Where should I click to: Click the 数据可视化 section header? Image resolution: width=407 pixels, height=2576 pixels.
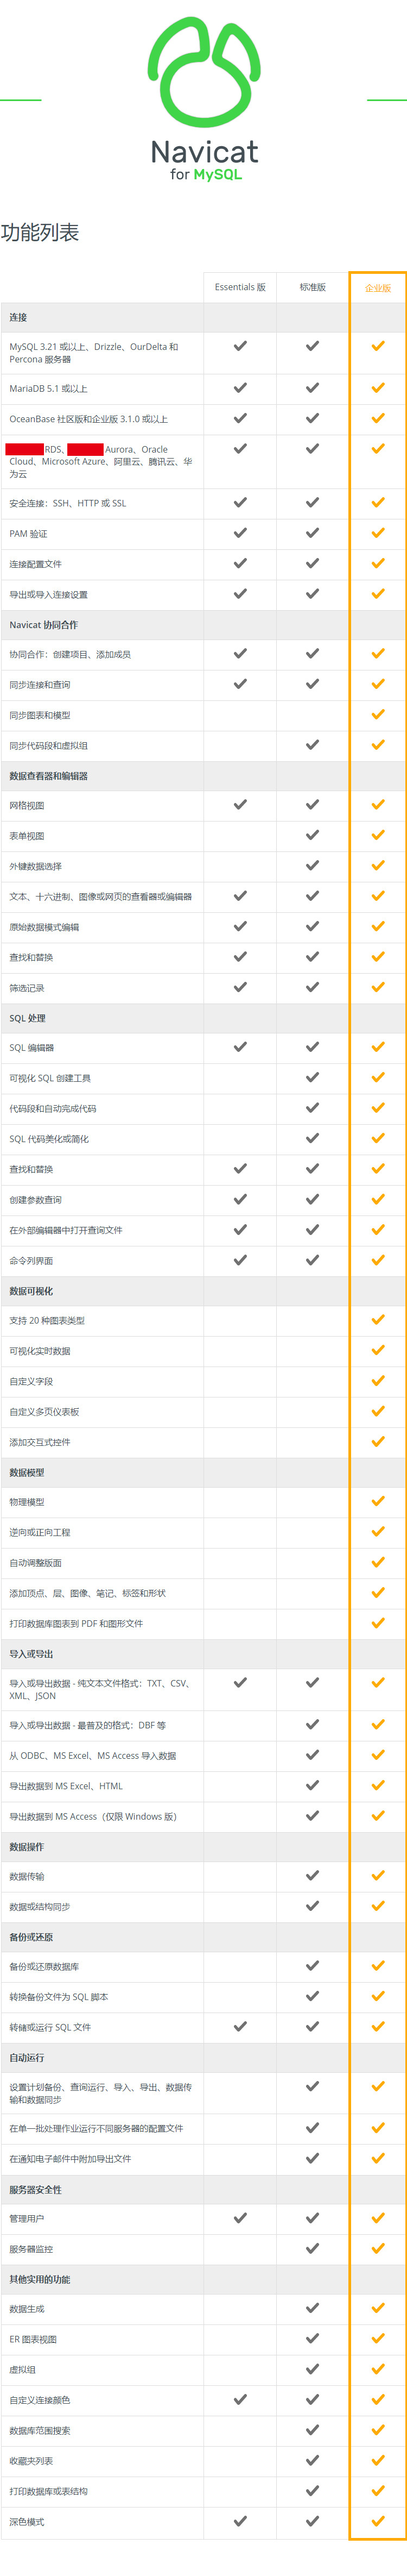pyautogui.click(x=32, y=1291)
